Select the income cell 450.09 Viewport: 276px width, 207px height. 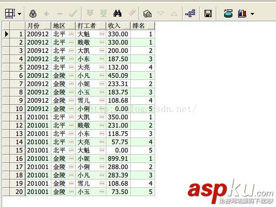coord(118,76)
